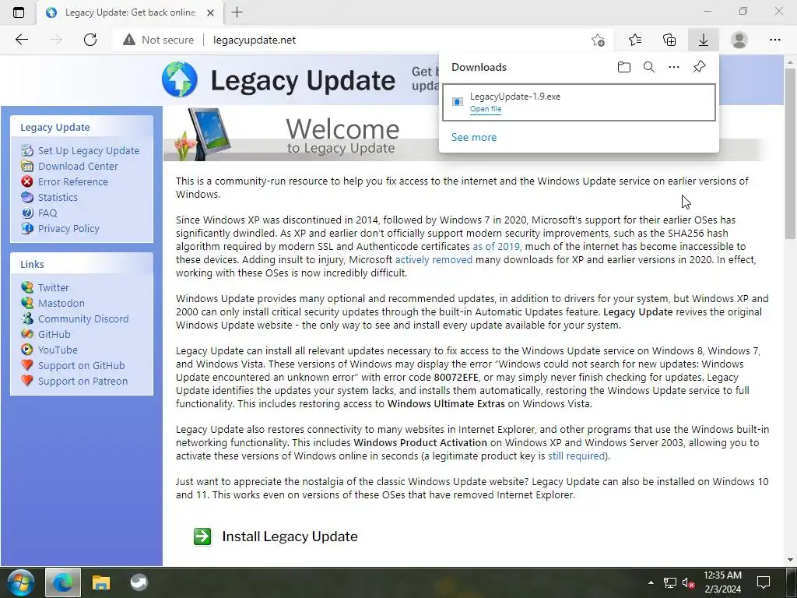The width and height of the screenshot is (797, 598).
Task: Open Edge Settings and more ellipsis
Action: tap(774, 40)
